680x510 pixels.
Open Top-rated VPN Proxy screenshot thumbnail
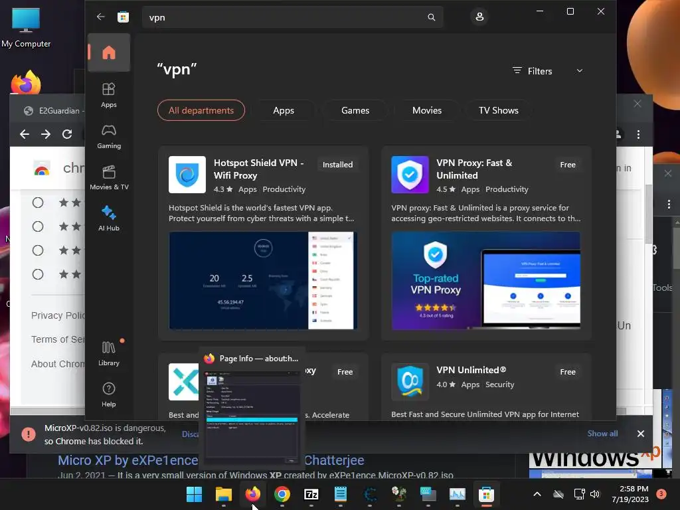pos(485,281)
